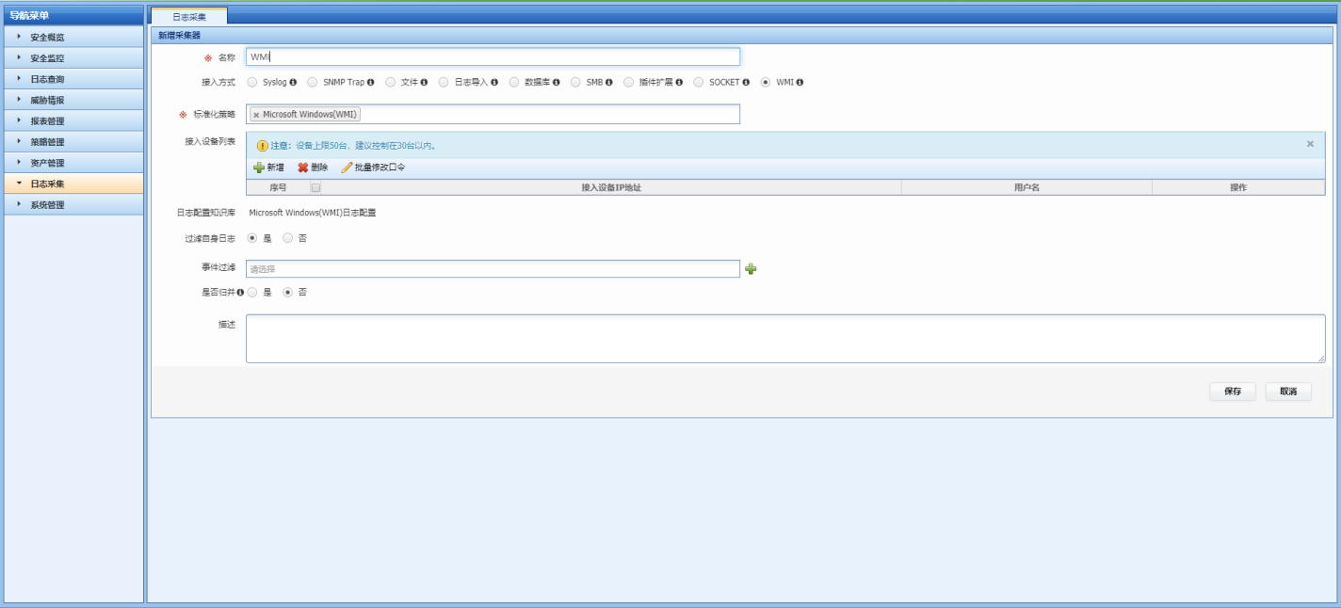Open the 事件过滤 请选择 dropdown
1341x608 pixels.
[x=493, y=269]
